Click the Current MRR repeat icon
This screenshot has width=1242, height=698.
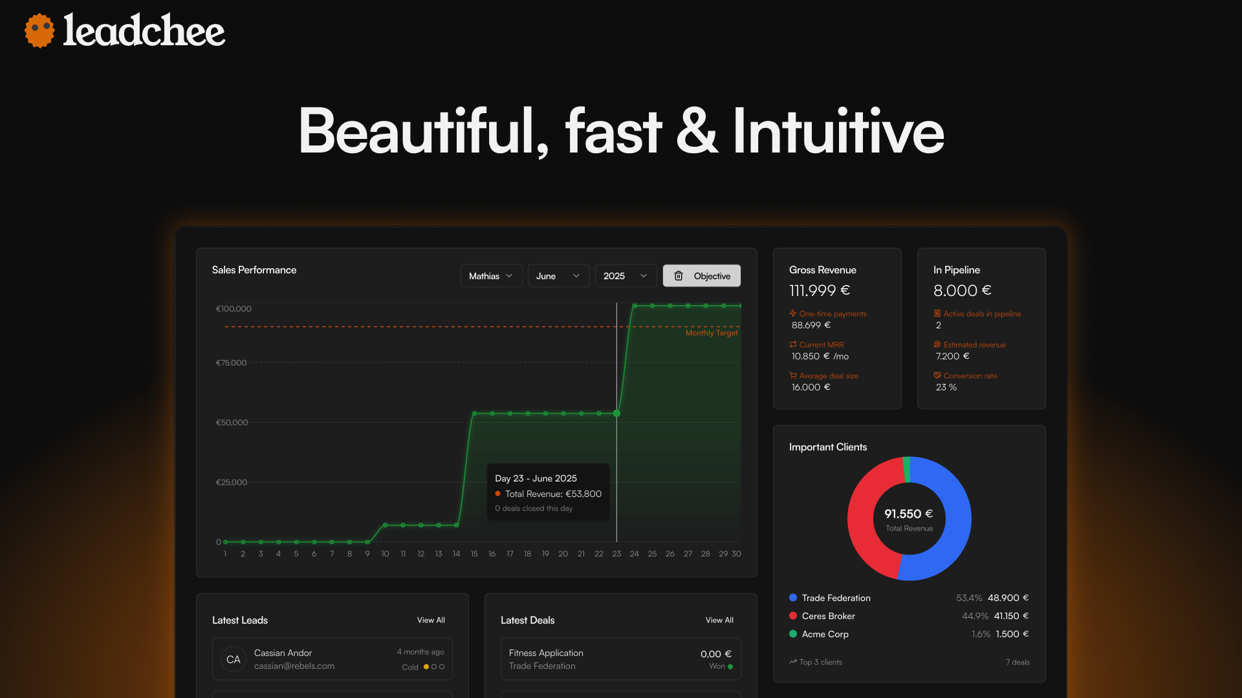793,344
